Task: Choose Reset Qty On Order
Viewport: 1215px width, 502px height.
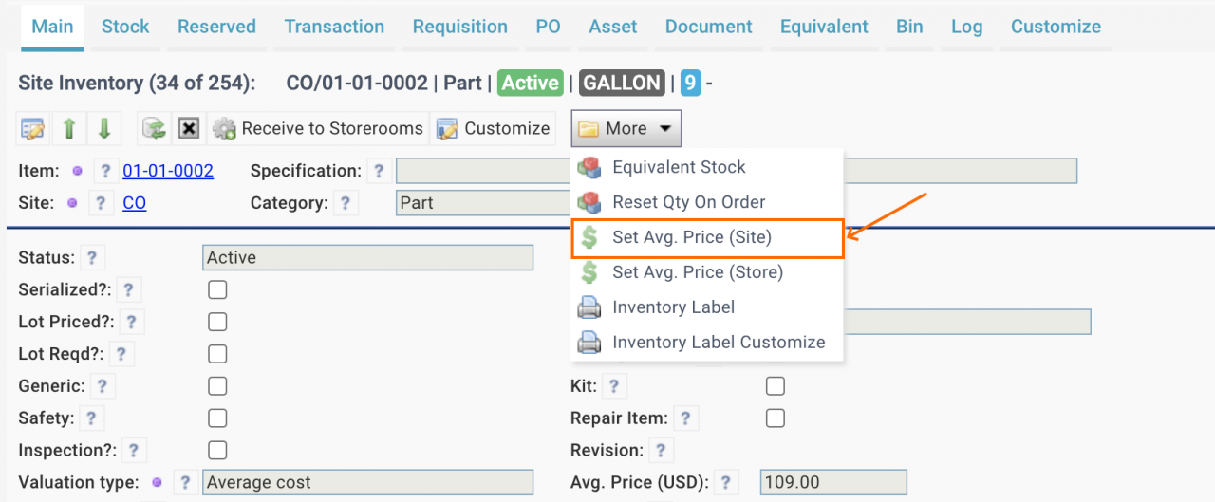Action: (x=688, y=202)
